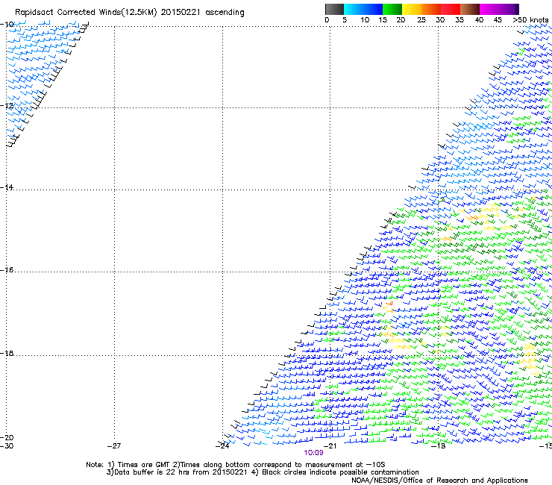Screen dimensions: 552x485
Task: Click the -14 latitude axis label
Action: tap(7, 187)
